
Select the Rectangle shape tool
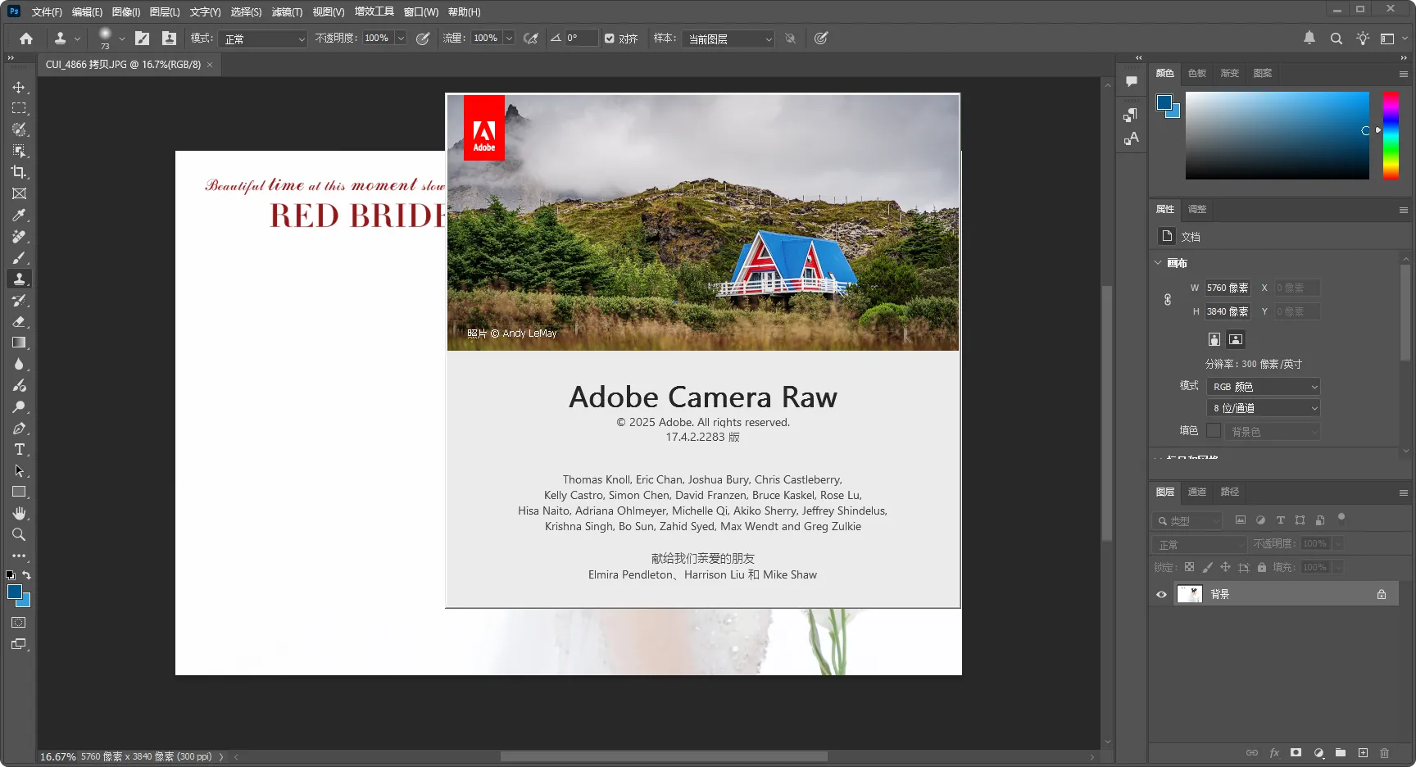[19, 492]
